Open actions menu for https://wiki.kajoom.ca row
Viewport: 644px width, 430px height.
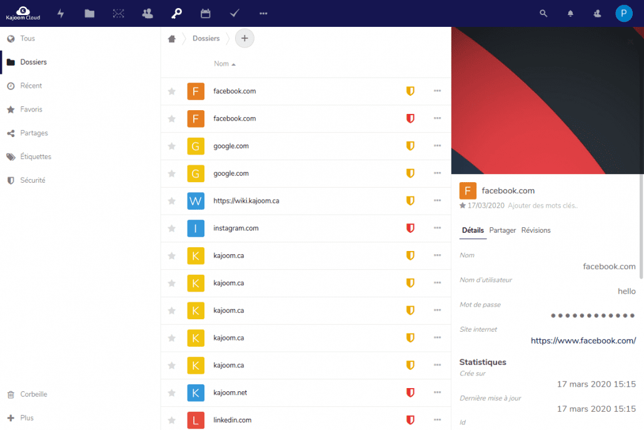(x=437, y=201)
